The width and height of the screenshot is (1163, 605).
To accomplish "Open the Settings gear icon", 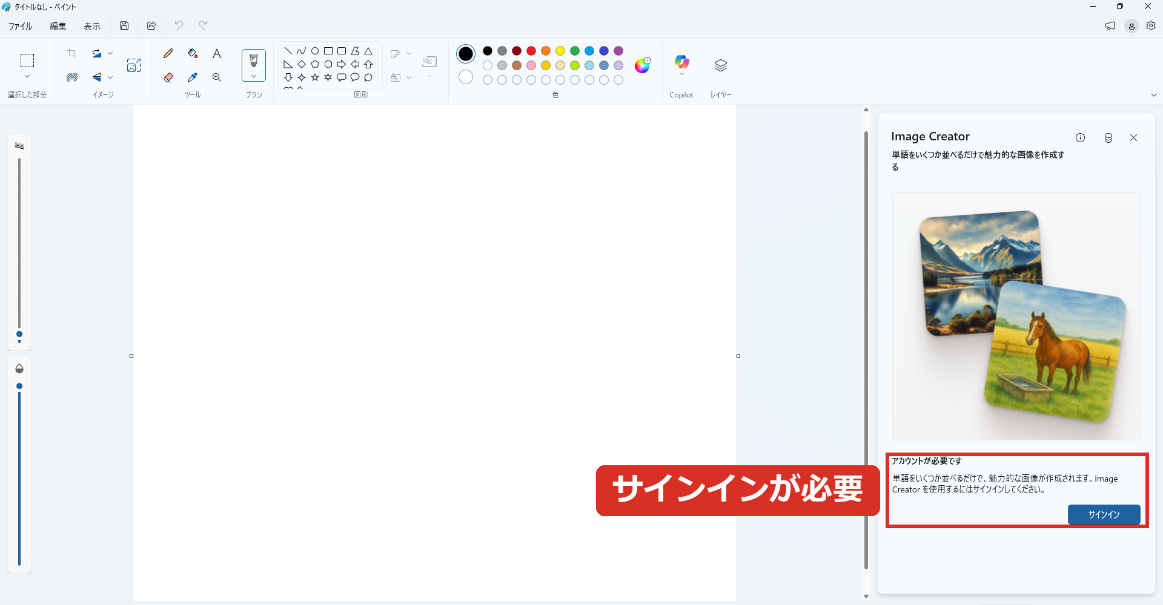I will point(1151,25).
